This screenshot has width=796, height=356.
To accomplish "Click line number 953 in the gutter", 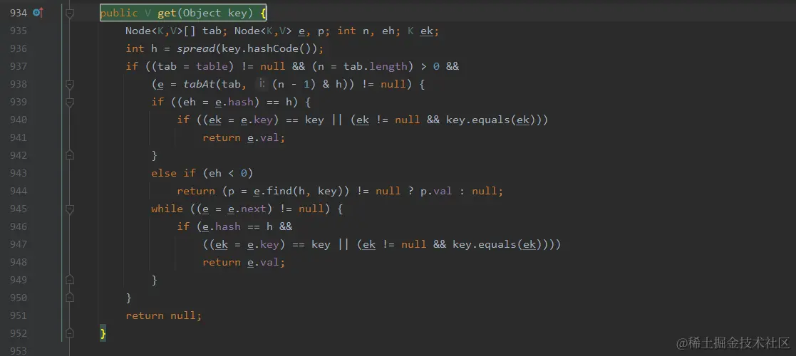I will point(19,351).
